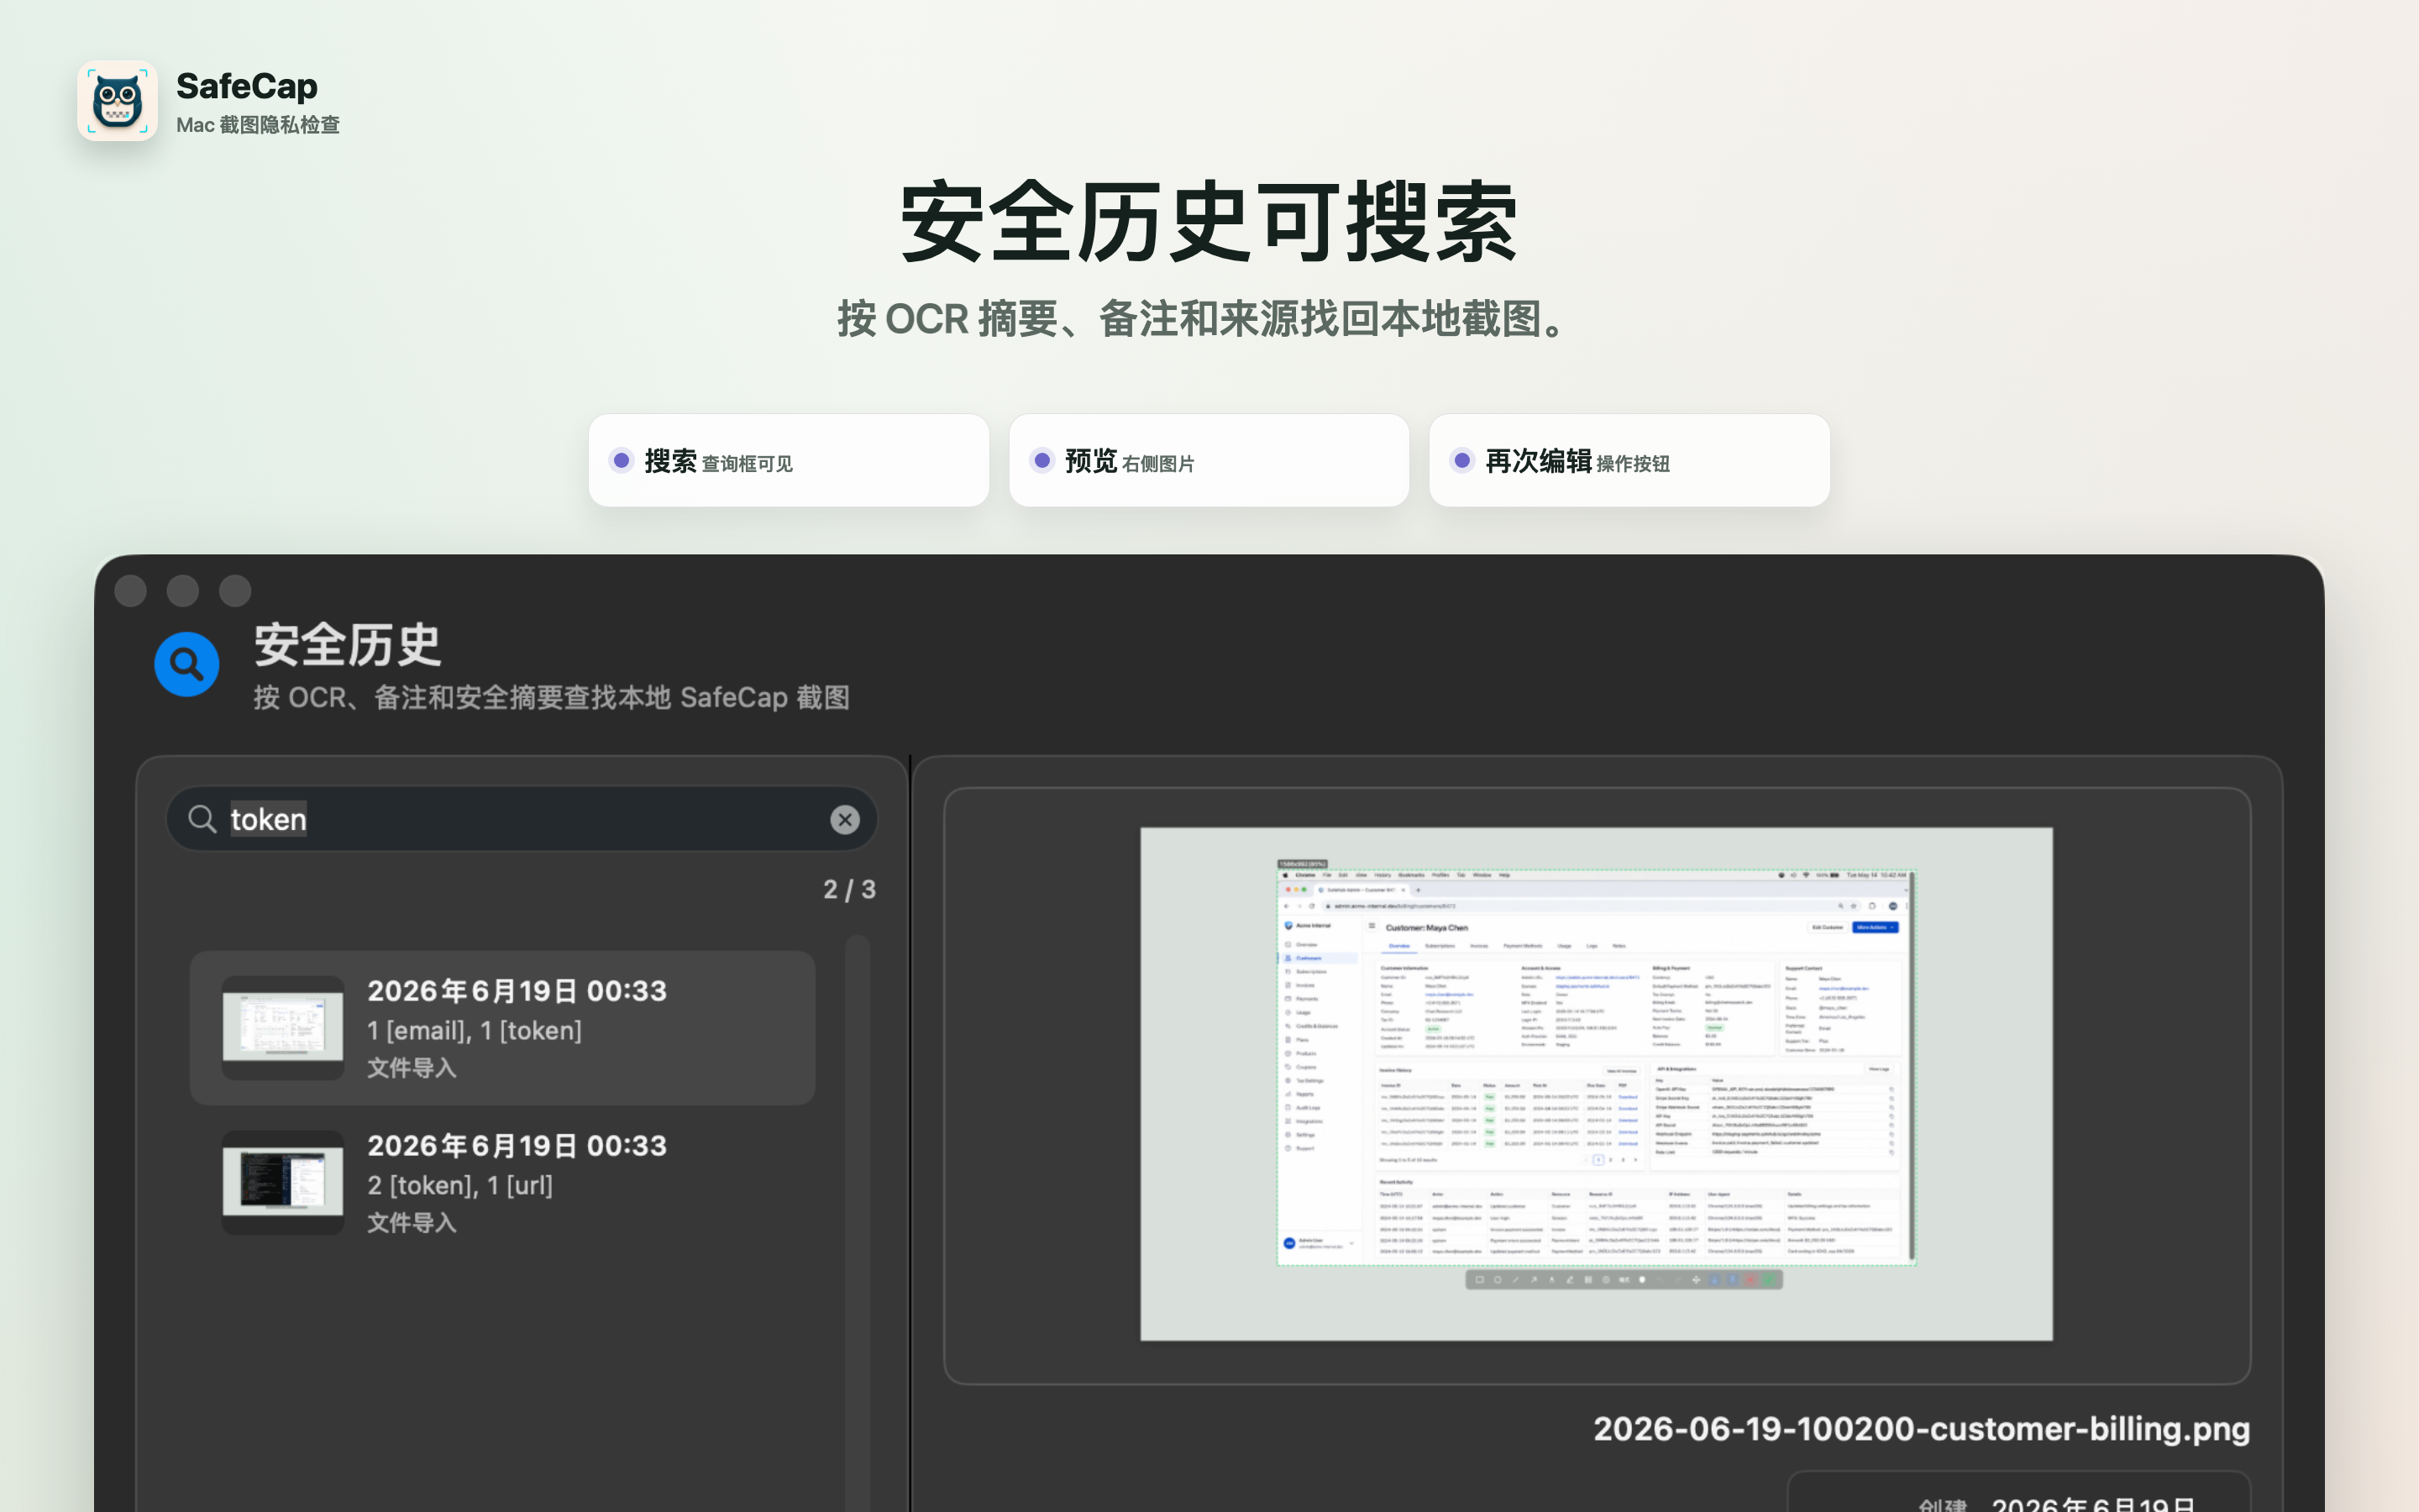The width and height of the screenshot is (2419, 1512).
Task: Click into the token search field
Action: point(522,819)
